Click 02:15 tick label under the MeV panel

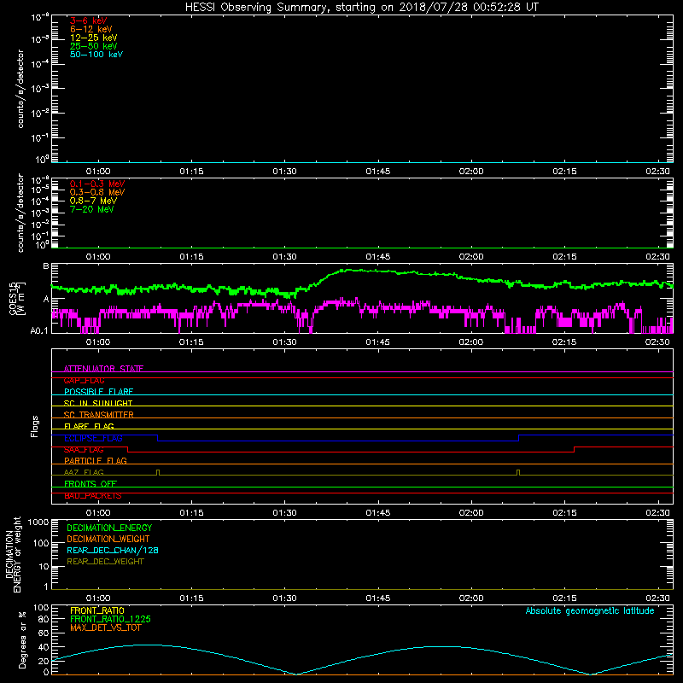tap(564, 257)
